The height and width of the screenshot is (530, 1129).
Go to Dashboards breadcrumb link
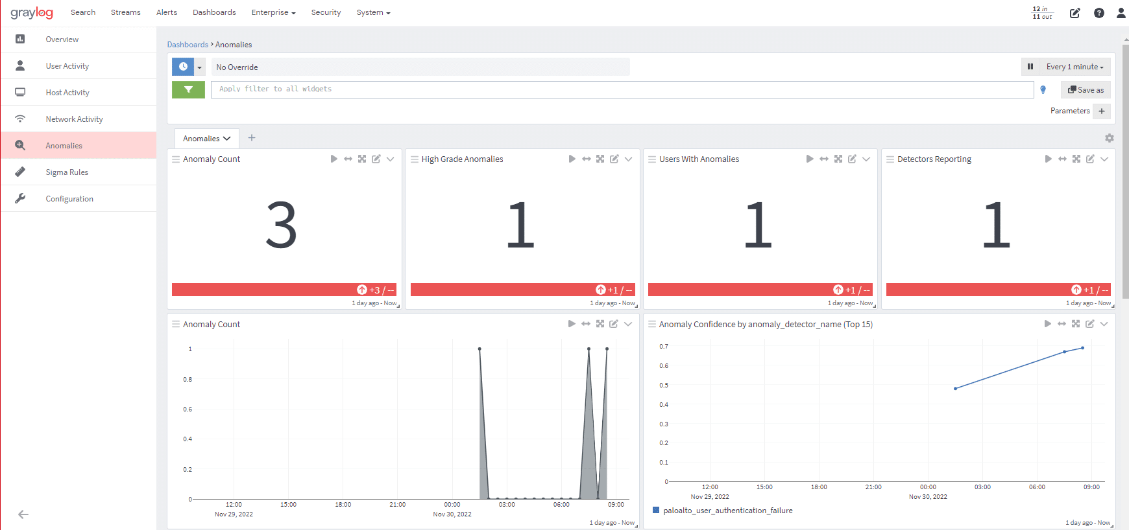(188, 45)
